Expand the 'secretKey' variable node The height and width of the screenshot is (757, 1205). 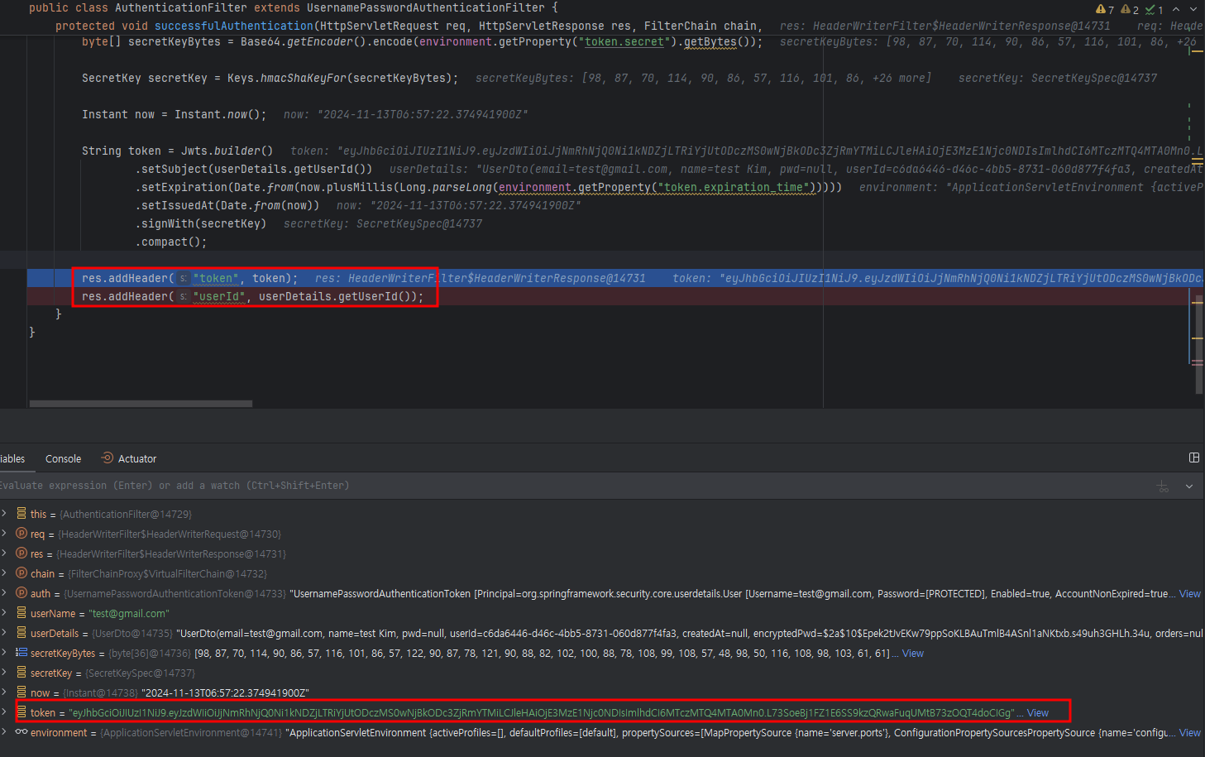click(x=4, y=673)
